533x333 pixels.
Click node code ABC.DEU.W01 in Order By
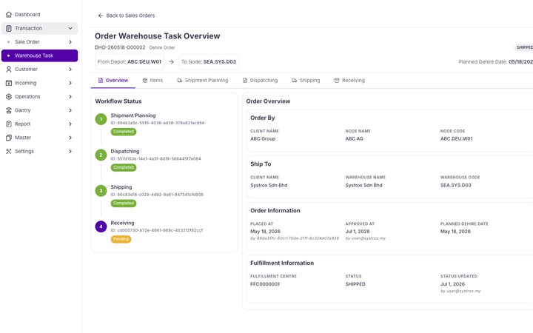[457, 138]
